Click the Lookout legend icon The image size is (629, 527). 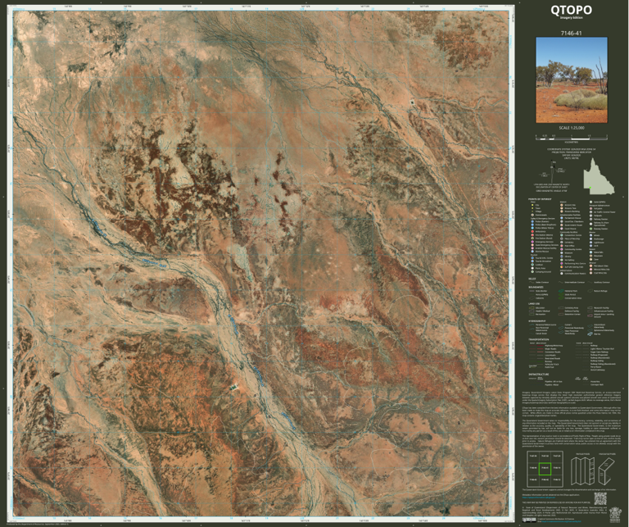532,265
